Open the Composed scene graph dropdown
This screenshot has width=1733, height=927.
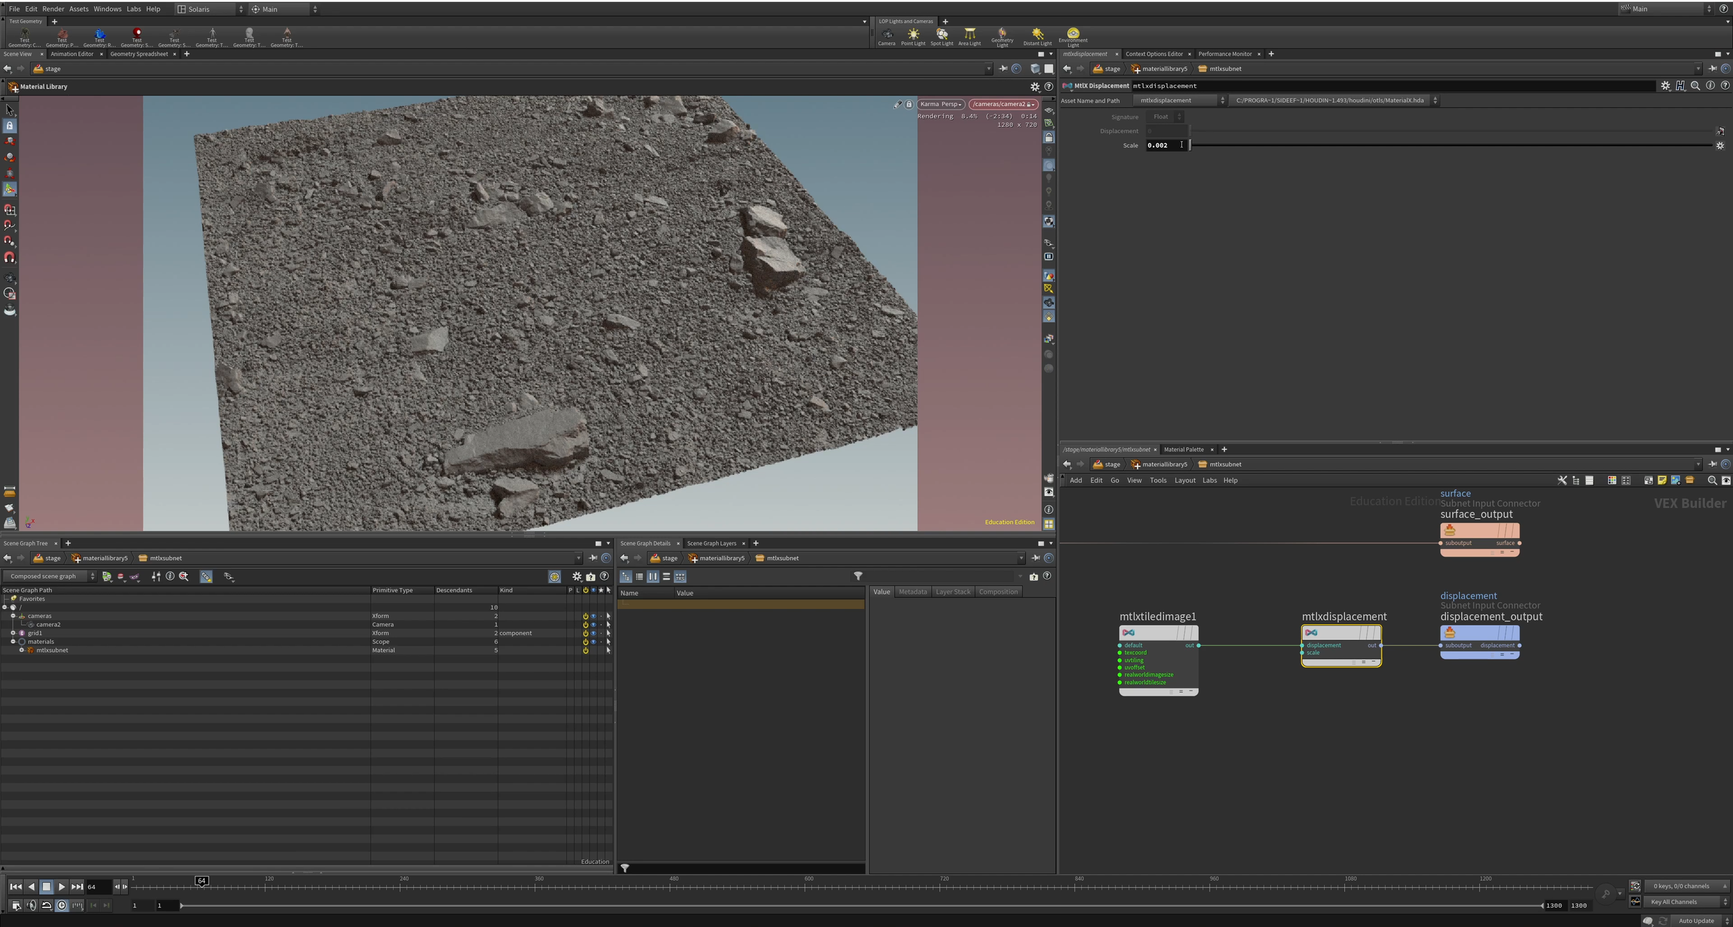(x=49, y=576)
